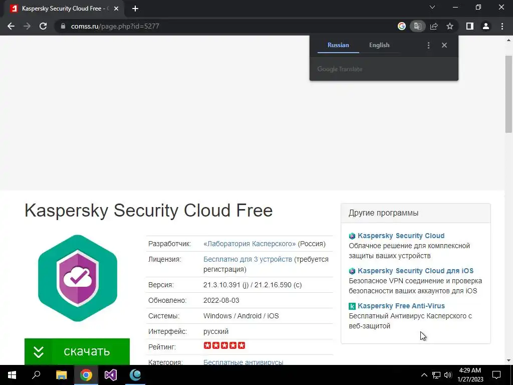Go back to the previous page
The height and width of the screenshot is (385, 513).
11,26
